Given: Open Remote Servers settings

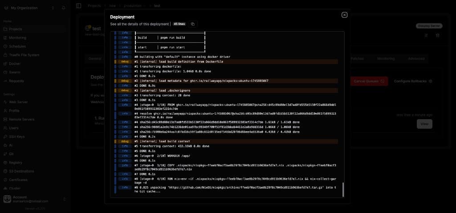Looking at the screenshot, I should click(x=21, y=120).
